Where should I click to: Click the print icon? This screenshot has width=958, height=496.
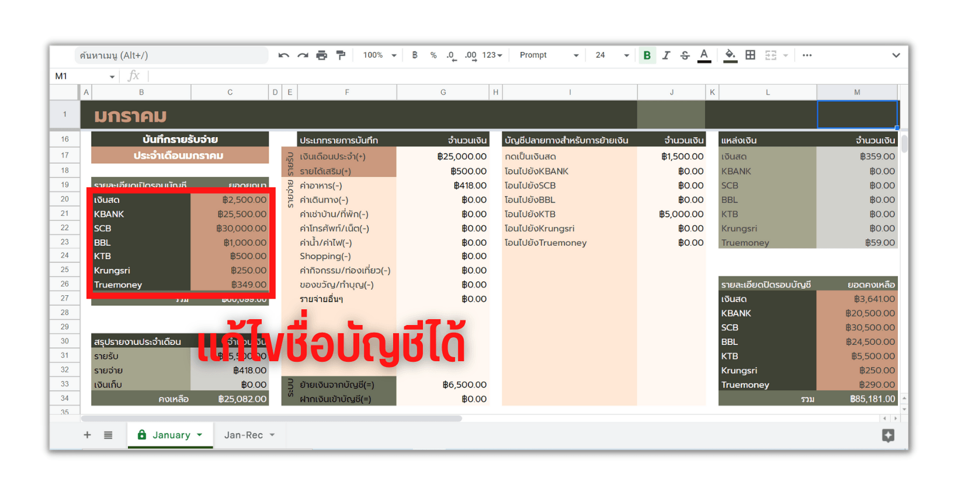coord(321,55)
